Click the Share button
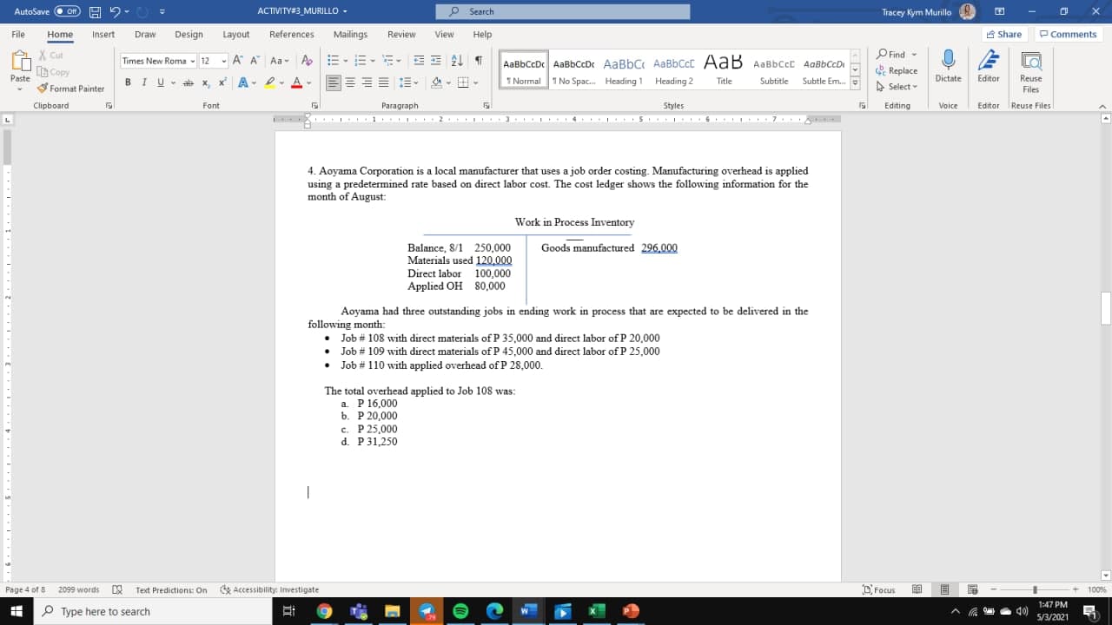 click(x=1004, y=34)
